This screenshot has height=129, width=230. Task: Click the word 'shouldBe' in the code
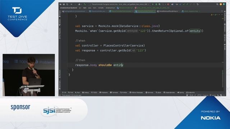pos(105,65)
